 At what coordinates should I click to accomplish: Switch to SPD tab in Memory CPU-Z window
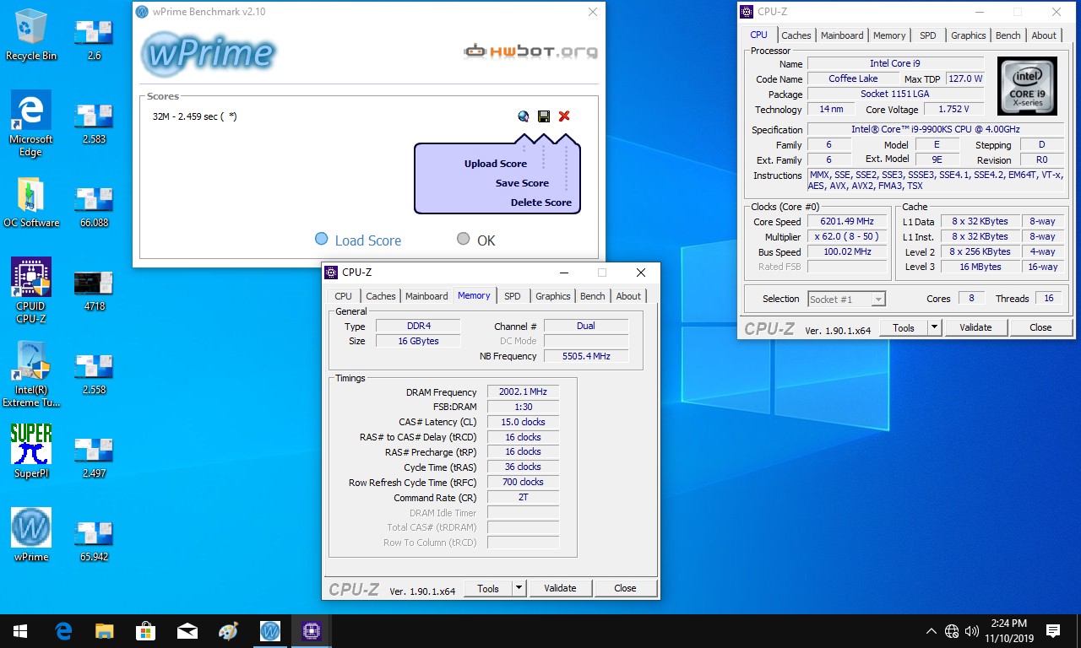(x=513, y=296)
